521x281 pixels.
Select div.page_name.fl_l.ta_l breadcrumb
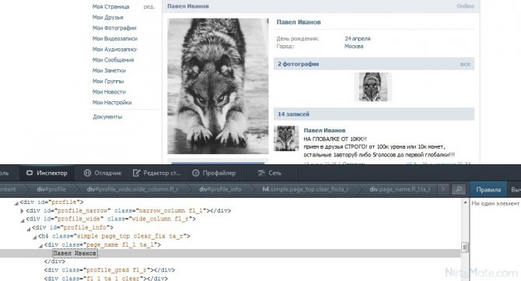[400, 189]
